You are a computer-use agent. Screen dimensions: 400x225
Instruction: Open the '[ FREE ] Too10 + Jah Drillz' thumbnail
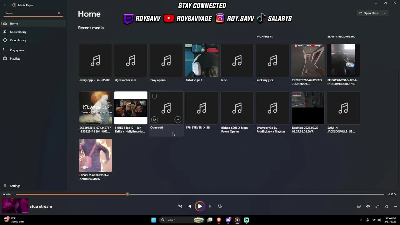[131, 108]
